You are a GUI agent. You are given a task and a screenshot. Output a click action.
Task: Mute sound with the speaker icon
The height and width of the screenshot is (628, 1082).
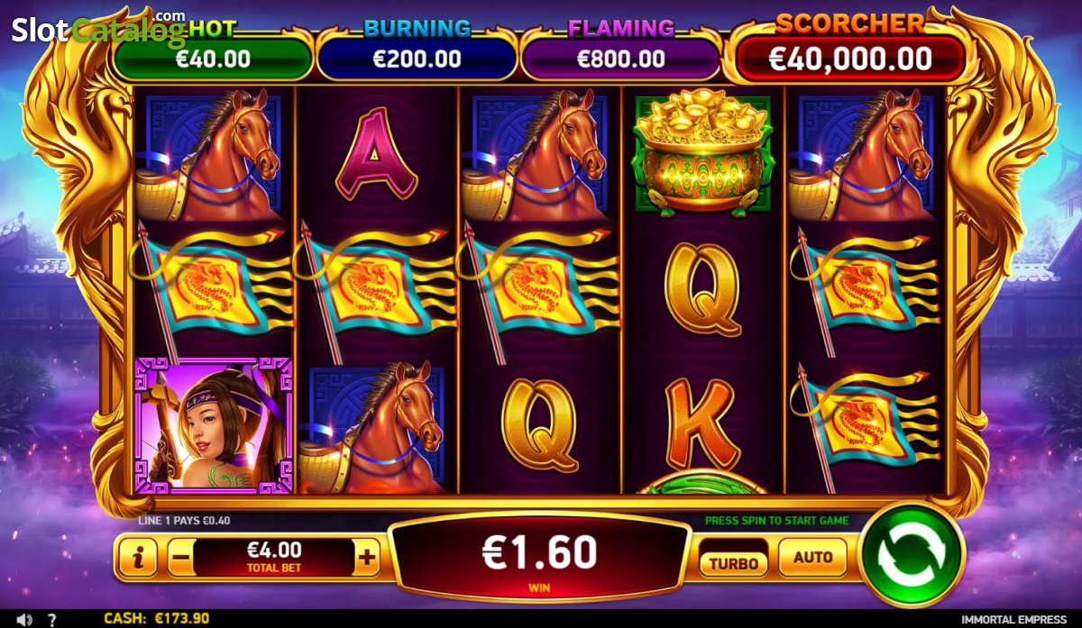pos(25,619)
